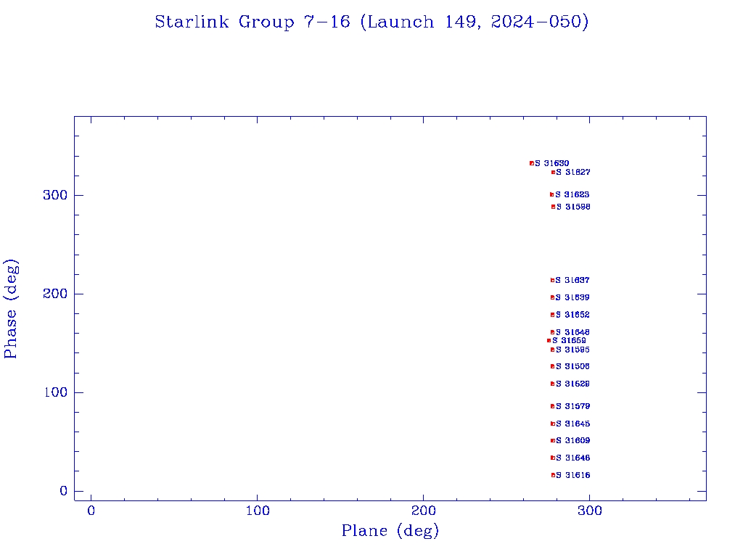Click the red marker beside S 31645
The height and width of the screenshot is (557, 743).
tap(553, 424)
